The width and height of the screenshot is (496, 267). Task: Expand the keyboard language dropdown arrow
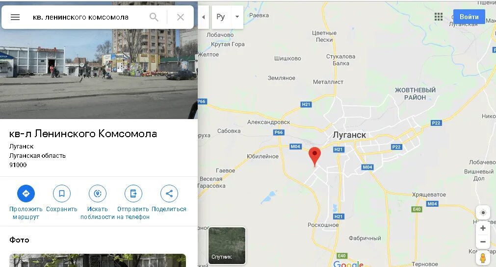237,17
